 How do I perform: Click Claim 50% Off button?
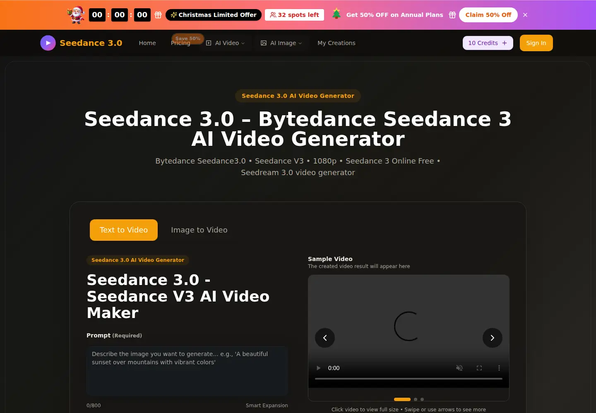[x=488, y=15]
